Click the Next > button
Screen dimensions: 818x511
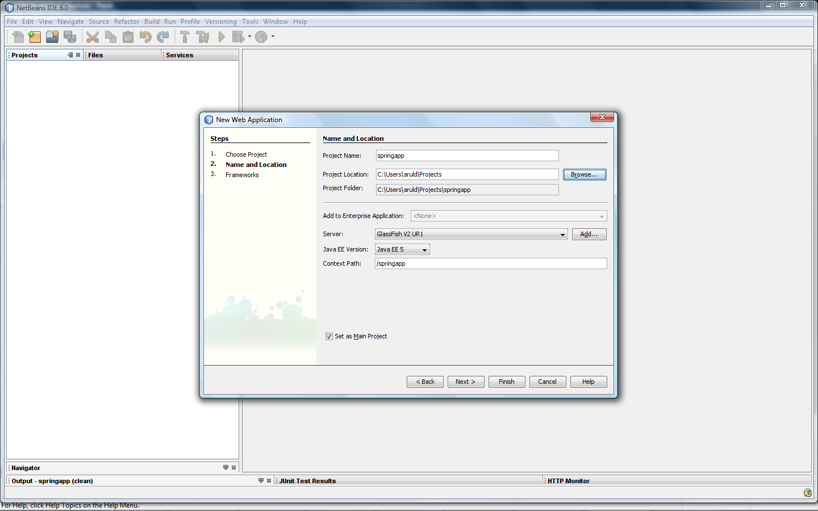pyautogui.click(x=465, y=382)
